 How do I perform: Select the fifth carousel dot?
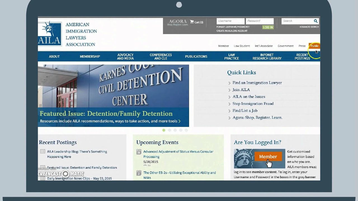[186, 130]
